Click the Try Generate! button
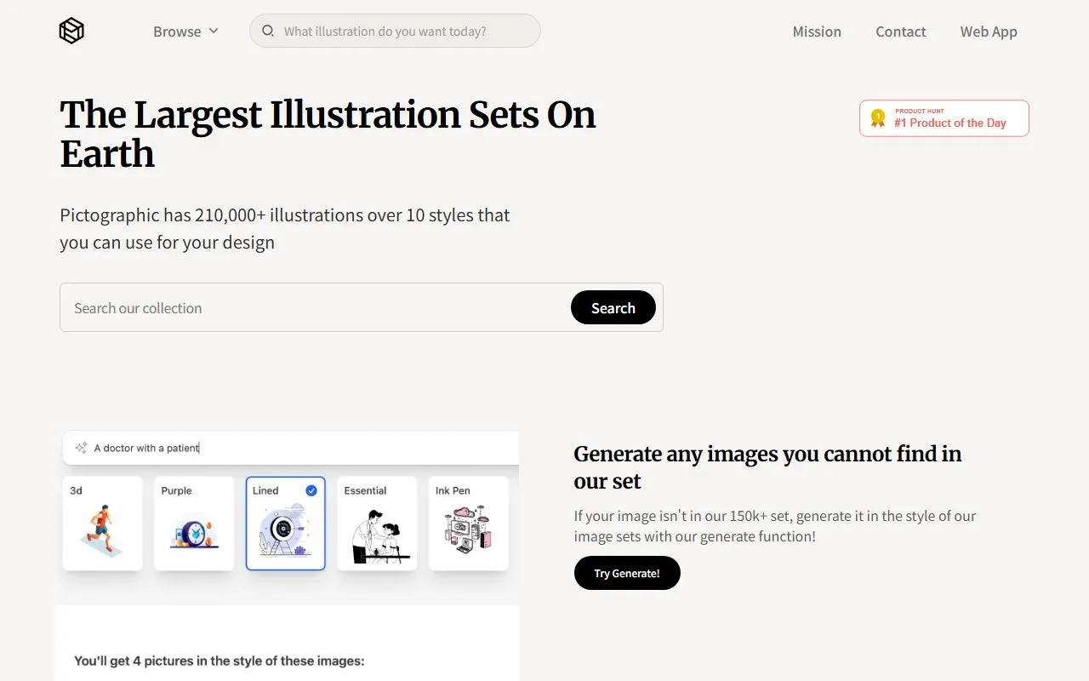1089x681 pixels. pos(627,573)
